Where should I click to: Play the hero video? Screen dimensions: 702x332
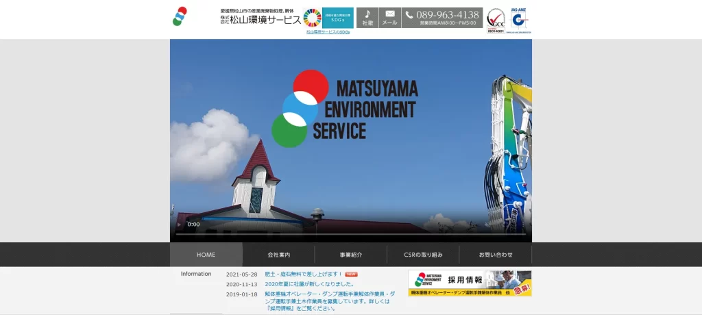180,225
